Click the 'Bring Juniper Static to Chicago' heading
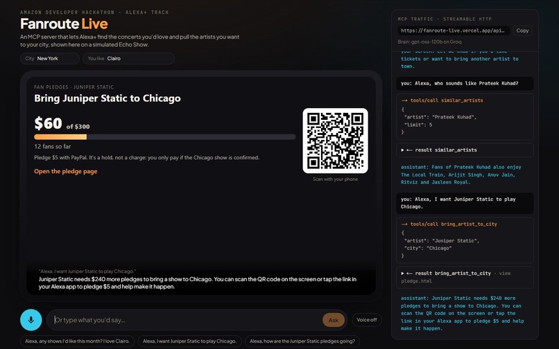The width and height of the screenshot is (559, 349). coord(108,98)
